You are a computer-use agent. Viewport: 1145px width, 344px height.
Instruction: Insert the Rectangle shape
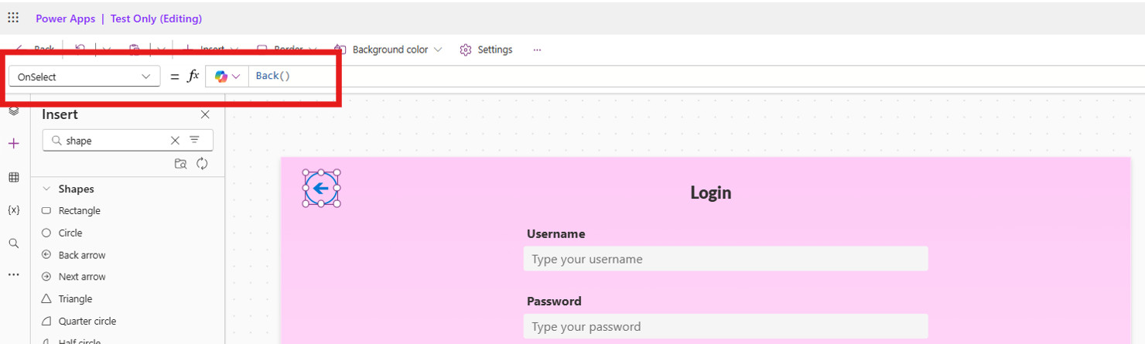tap(79, 211)
